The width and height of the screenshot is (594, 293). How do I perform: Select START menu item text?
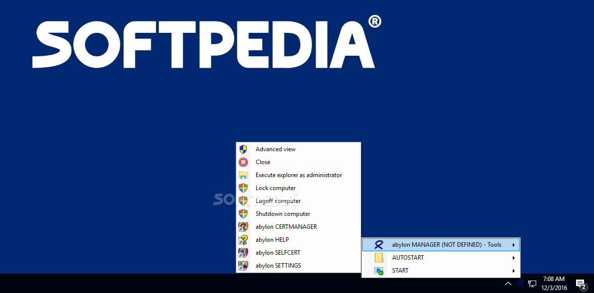[x=401, y=271]
